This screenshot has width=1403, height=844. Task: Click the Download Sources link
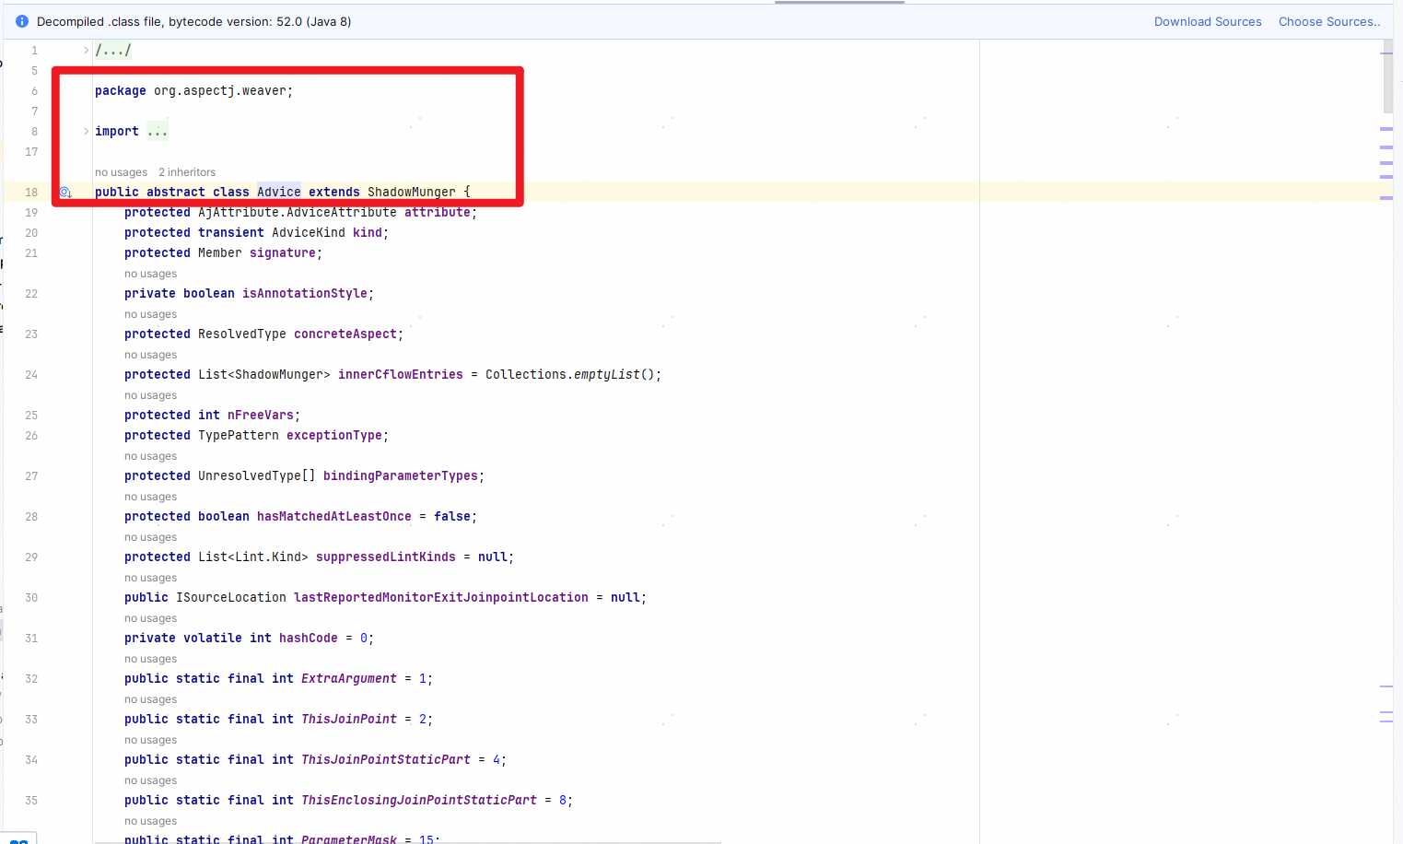point(1208,22)
